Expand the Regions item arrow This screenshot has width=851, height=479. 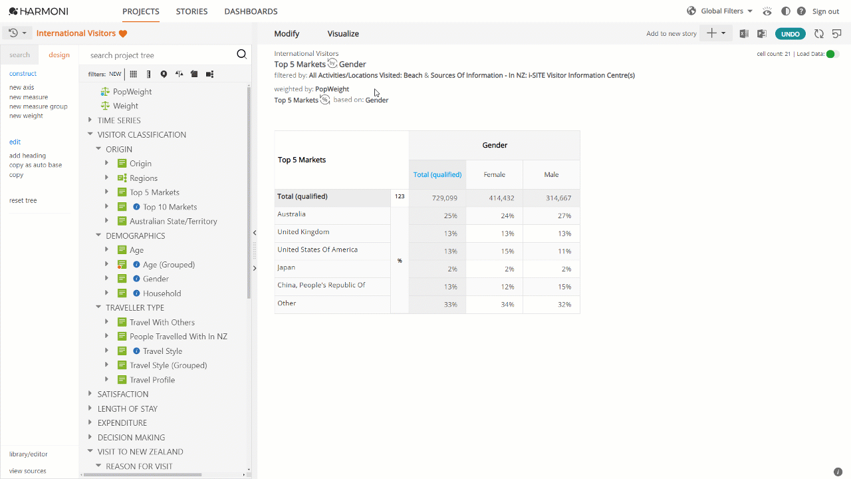pyautogui.click(x=106, y=178)
